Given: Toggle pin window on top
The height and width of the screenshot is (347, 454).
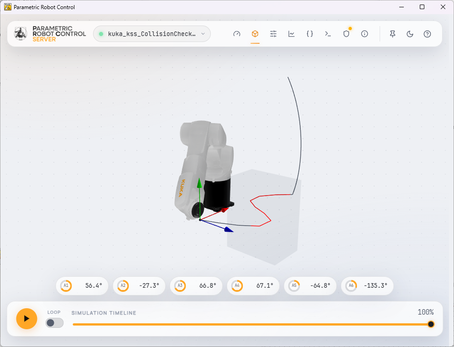Looking at the screenshot, I should (392, 34).
